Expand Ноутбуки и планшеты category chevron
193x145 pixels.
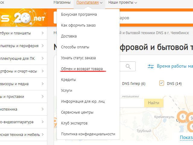point(43,33)
